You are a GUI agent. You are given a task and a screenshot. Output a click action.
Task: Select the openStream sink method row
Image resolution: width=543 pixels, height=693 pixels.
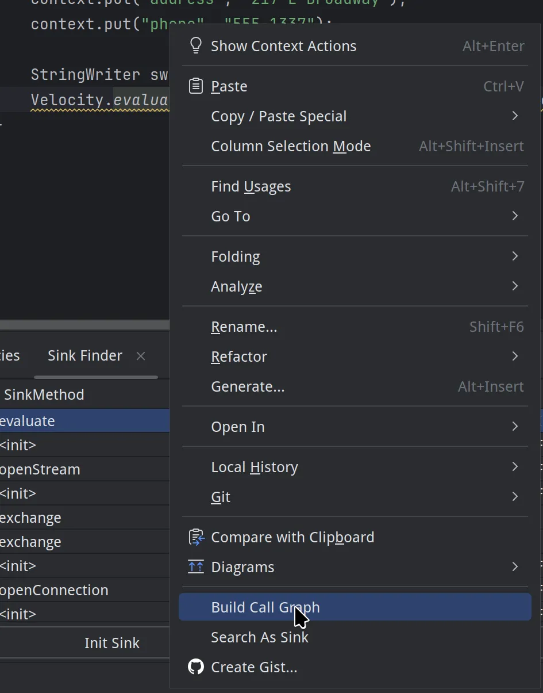[40, 469]
